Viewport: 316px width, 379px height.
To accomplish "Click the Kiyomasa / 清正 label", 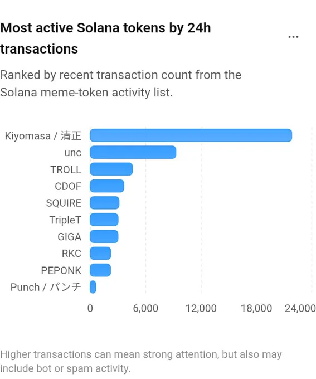I will [43, 135].
